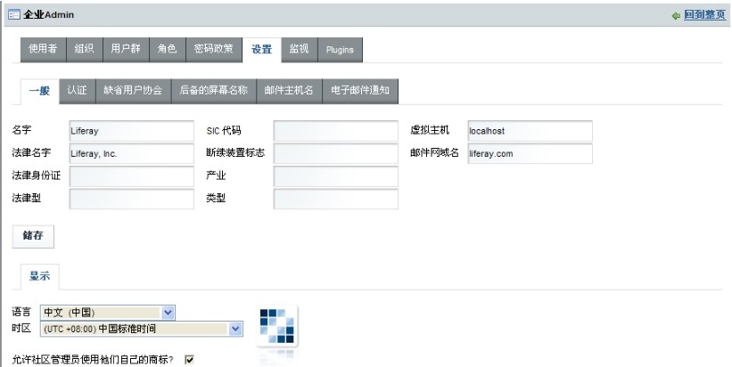
Task: Open the 电子邮件通知 sub-tab
Action: pos(360,91)
